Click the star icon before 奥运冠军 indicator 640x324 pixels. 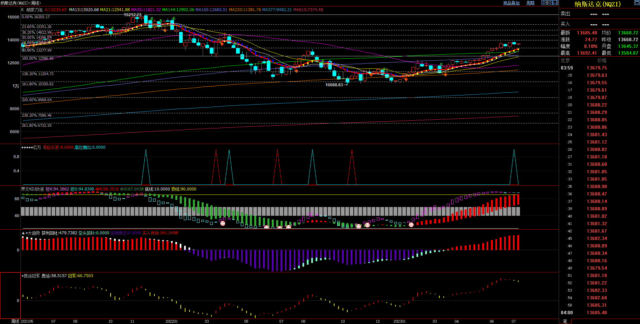point(23,276)
